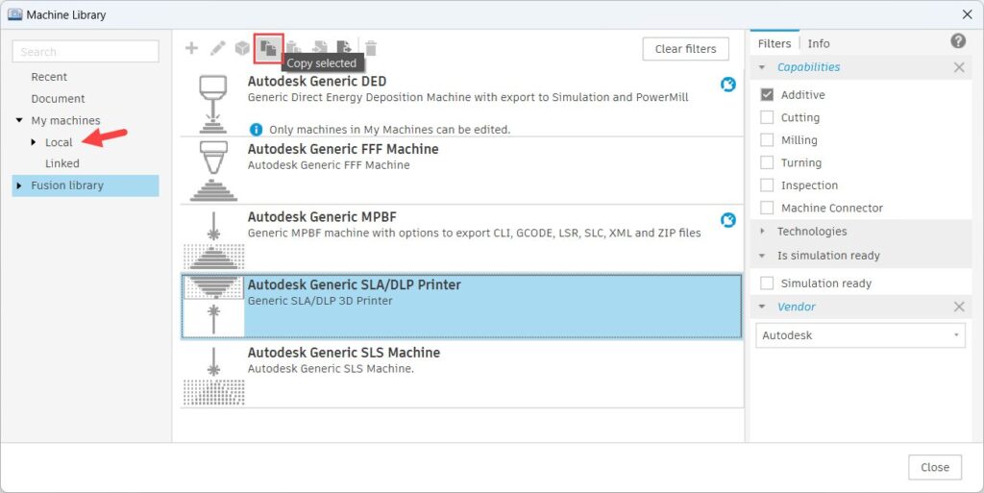The width and height of the screenshot is (984, 493).
Task: Open the help question mark icon
Action: point(958,41)
